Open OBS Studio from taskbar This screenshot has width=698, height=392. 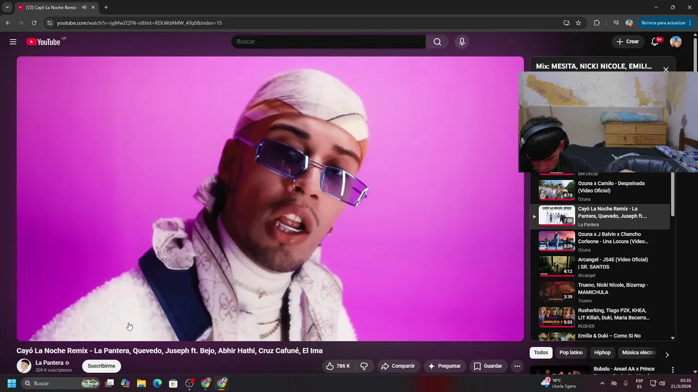click(189, 383)
